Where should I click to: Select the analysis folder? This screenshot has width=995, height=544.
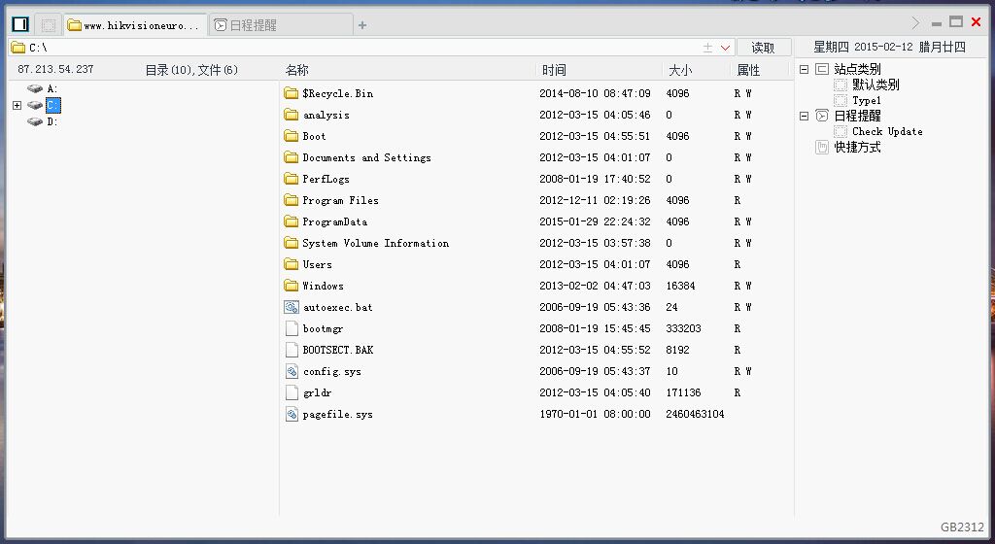pyautogui.click(x=326, y=115)
